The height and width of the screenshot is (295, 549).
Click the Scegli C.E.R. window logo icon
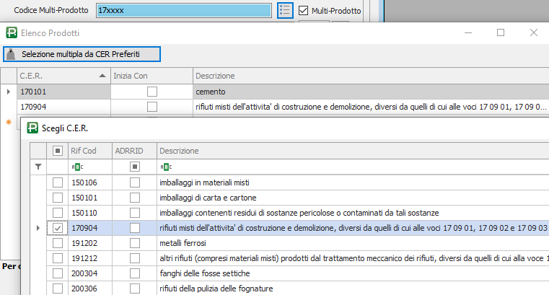click(x=32, y=128)
